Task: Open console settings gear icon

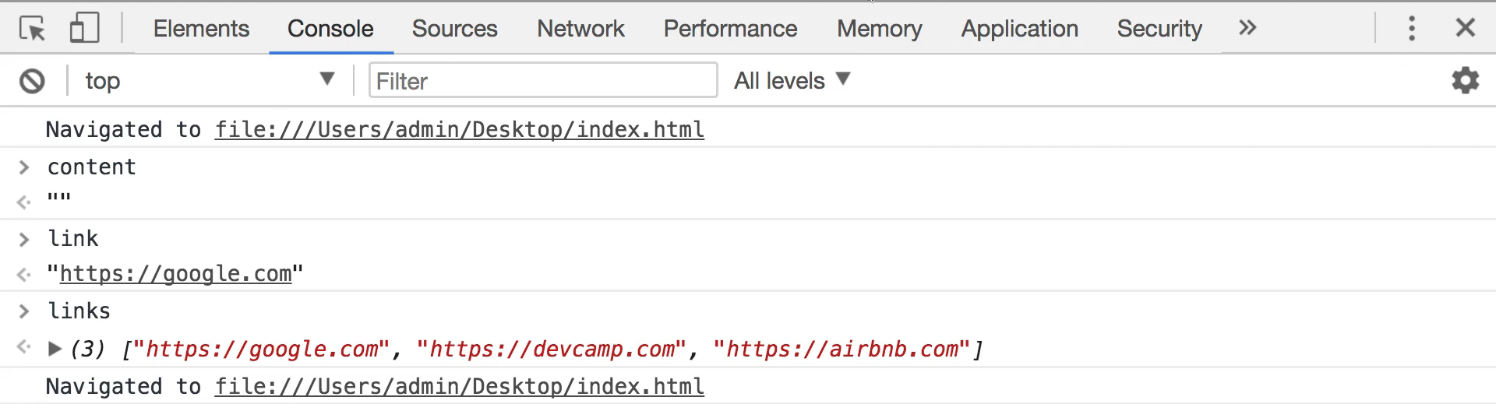Action: [x=1465, y=80]
